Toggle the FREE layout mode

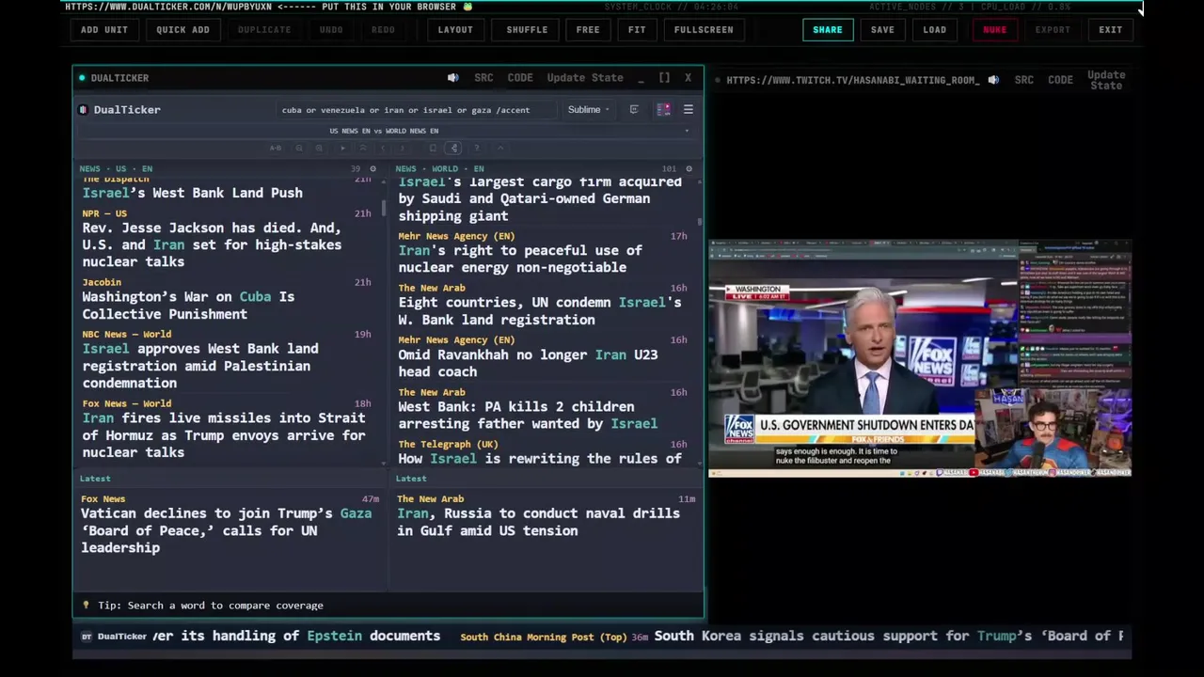point(588,29)
